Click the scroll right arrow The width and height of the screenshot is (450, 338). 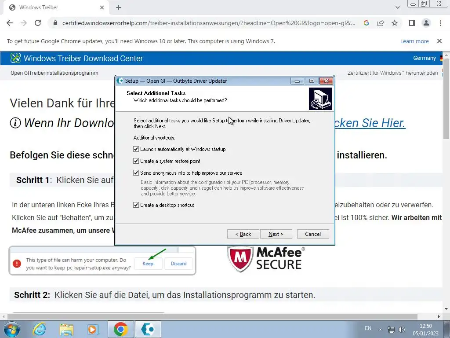pos(439,317)
